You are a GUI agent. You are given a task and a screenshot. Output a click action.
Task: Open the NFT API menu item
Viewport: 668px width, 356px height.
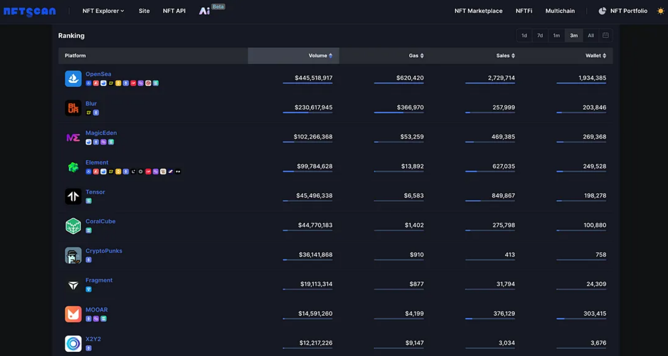coord(174,11)
